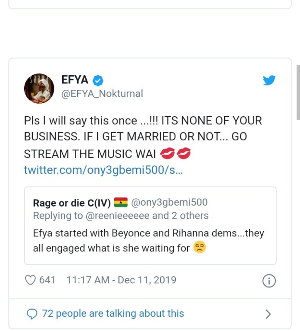Visit the @EFYA_Nokturnal handle
Image resolution: width=300 pixels, height=331 pixels.
(x=102, y=94)
